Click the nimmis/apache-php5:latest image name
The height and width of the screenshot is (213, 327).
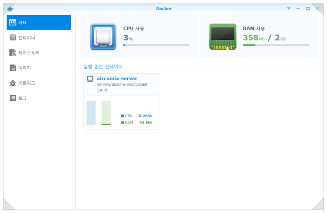pyautogui.click(x=122, y=84)
